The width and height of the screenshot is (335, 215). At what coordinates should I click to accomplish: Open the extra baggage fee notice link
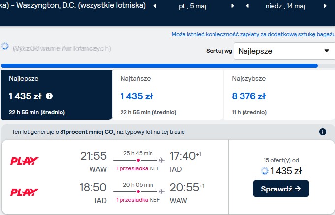click(253, 34)
